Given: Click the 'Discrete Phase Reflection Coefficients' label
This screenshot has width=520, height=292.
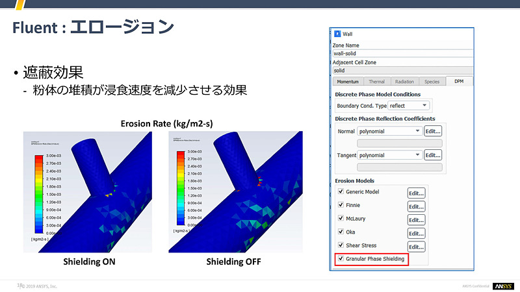Looking at the screenshot, I should pyautogui.click(x=385, y=119).
